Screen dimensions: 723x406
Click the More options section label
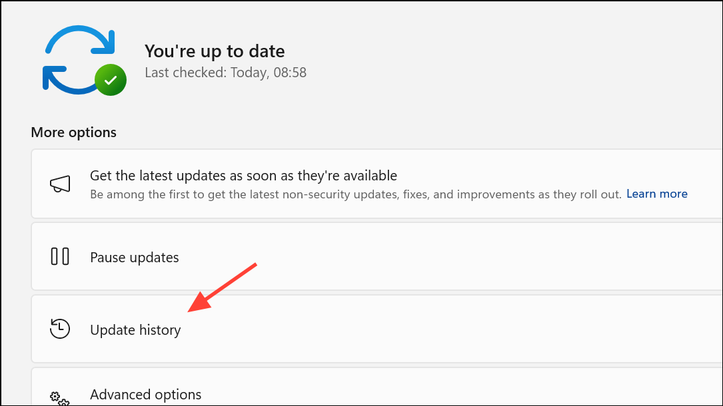[73, 132]
